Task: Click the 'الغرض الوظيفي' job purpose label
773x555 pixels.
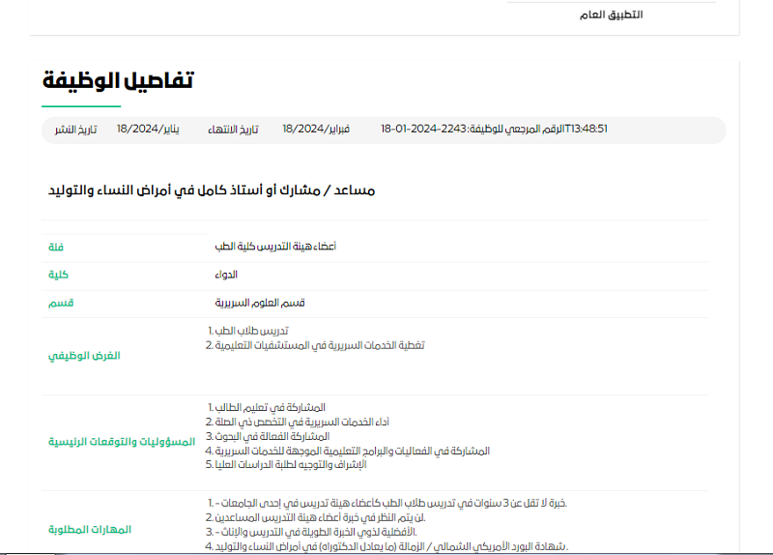Action: [85, 356]
